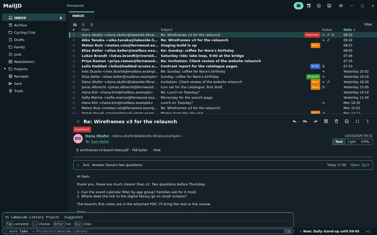Viewport: 377px width, 235px height.
Task: Expand message to fullscreen
Action: [357, 121]
